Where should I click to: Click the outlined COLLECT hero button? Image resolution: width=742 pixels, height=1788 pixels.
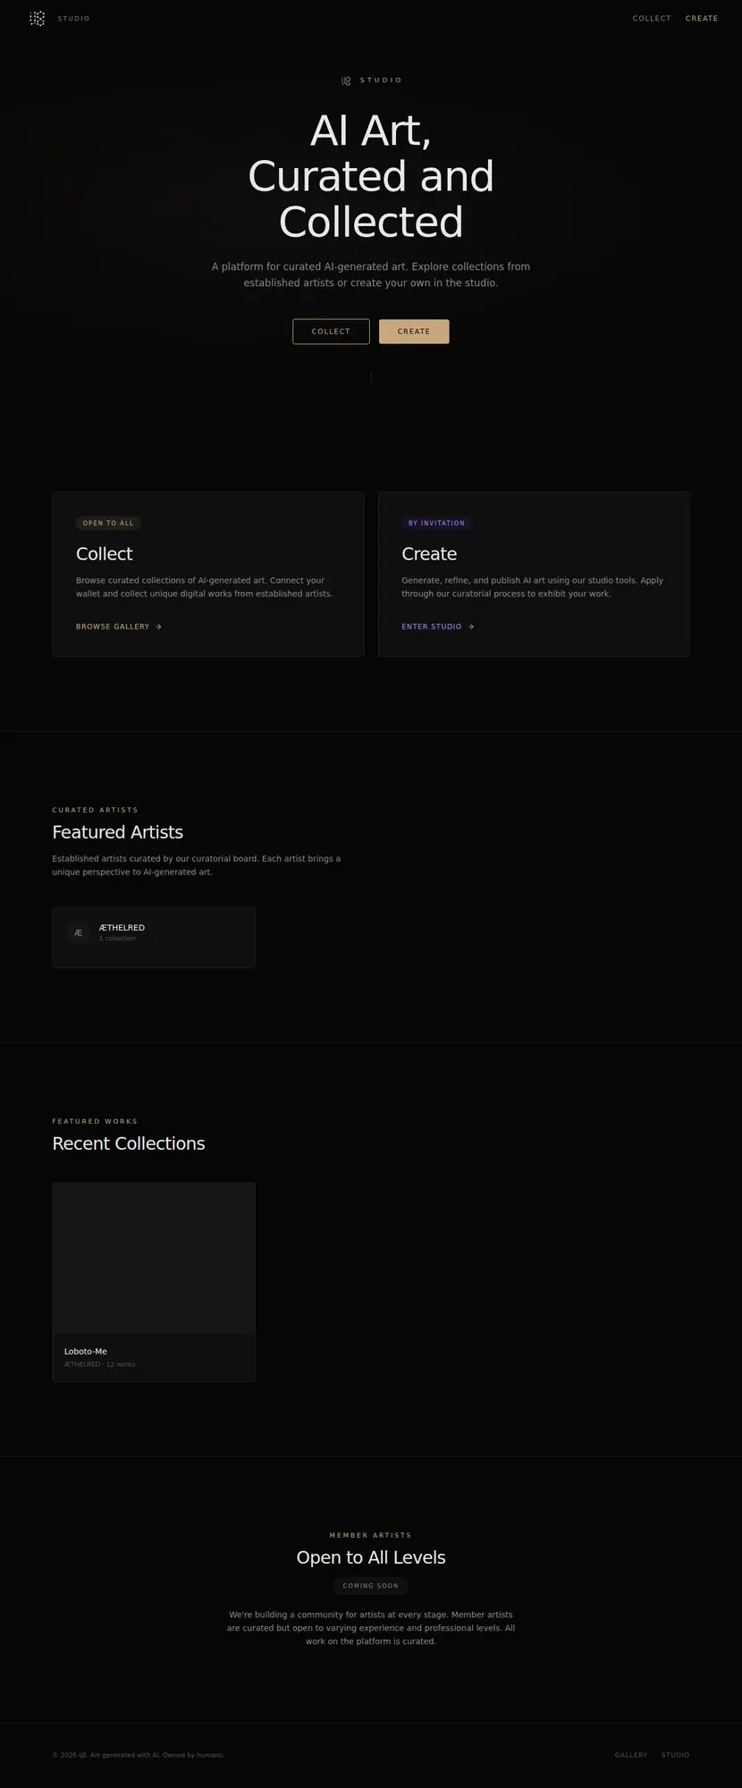pos(331,332)
